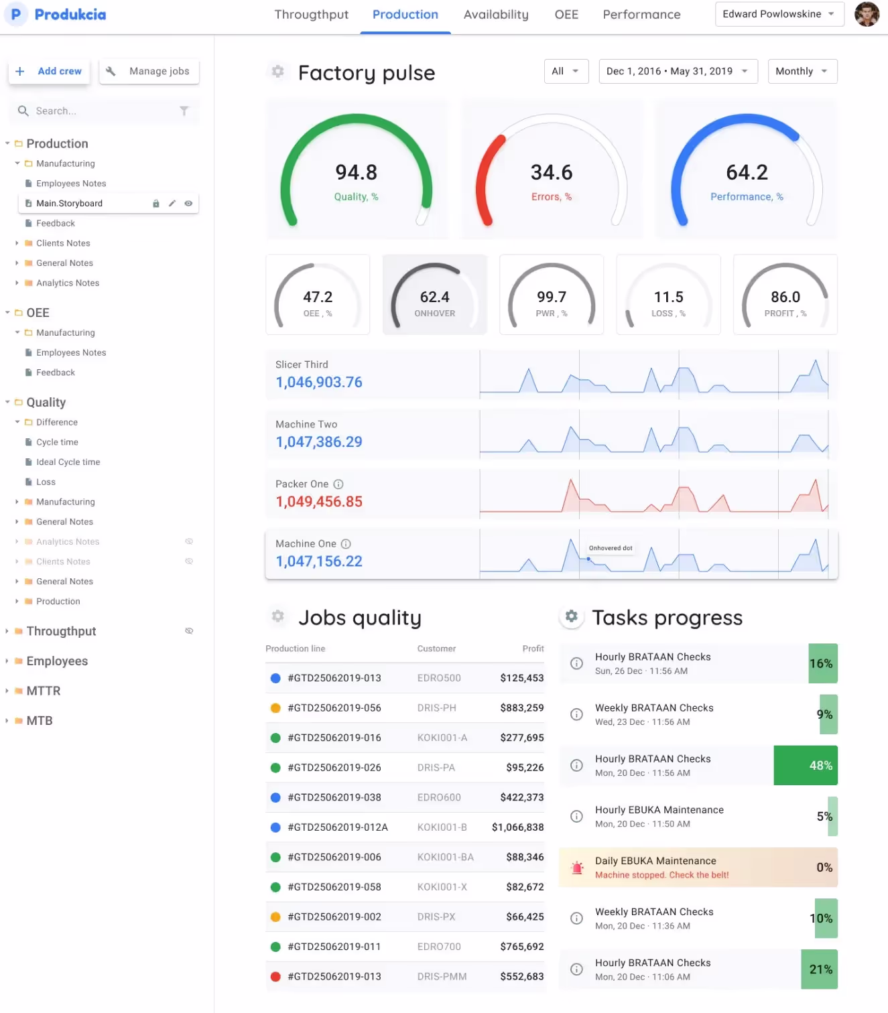Image resolution: width=888 pixels, height=1013 pixels.
Task: Expand the Employees tree section
Action: point(7,661)
